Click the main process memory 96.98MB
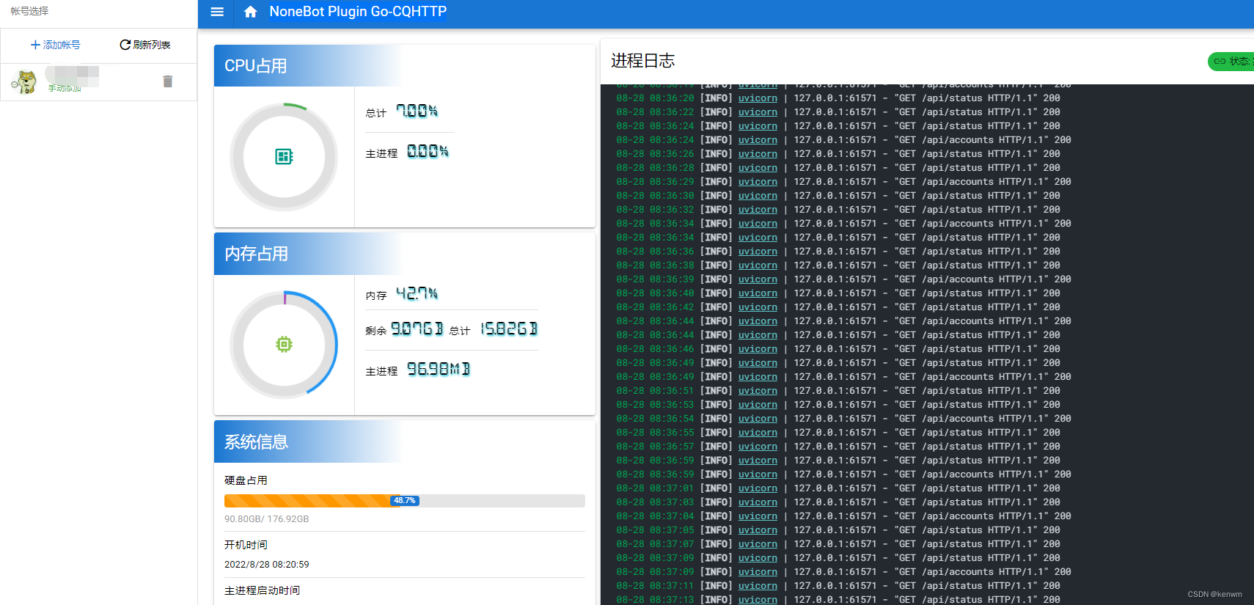Screen dimensions: 1254x605 (439, 369)
